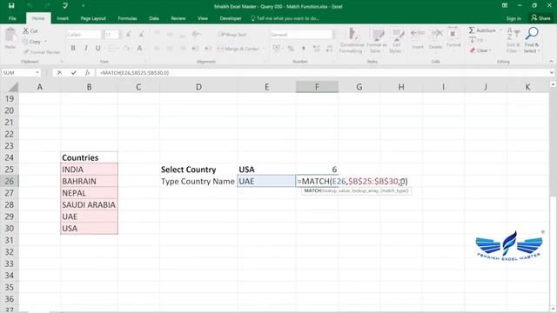Click the Sign in link
Image resolution: width=557 pixels, height=313 pixels.
click(513, 18)
